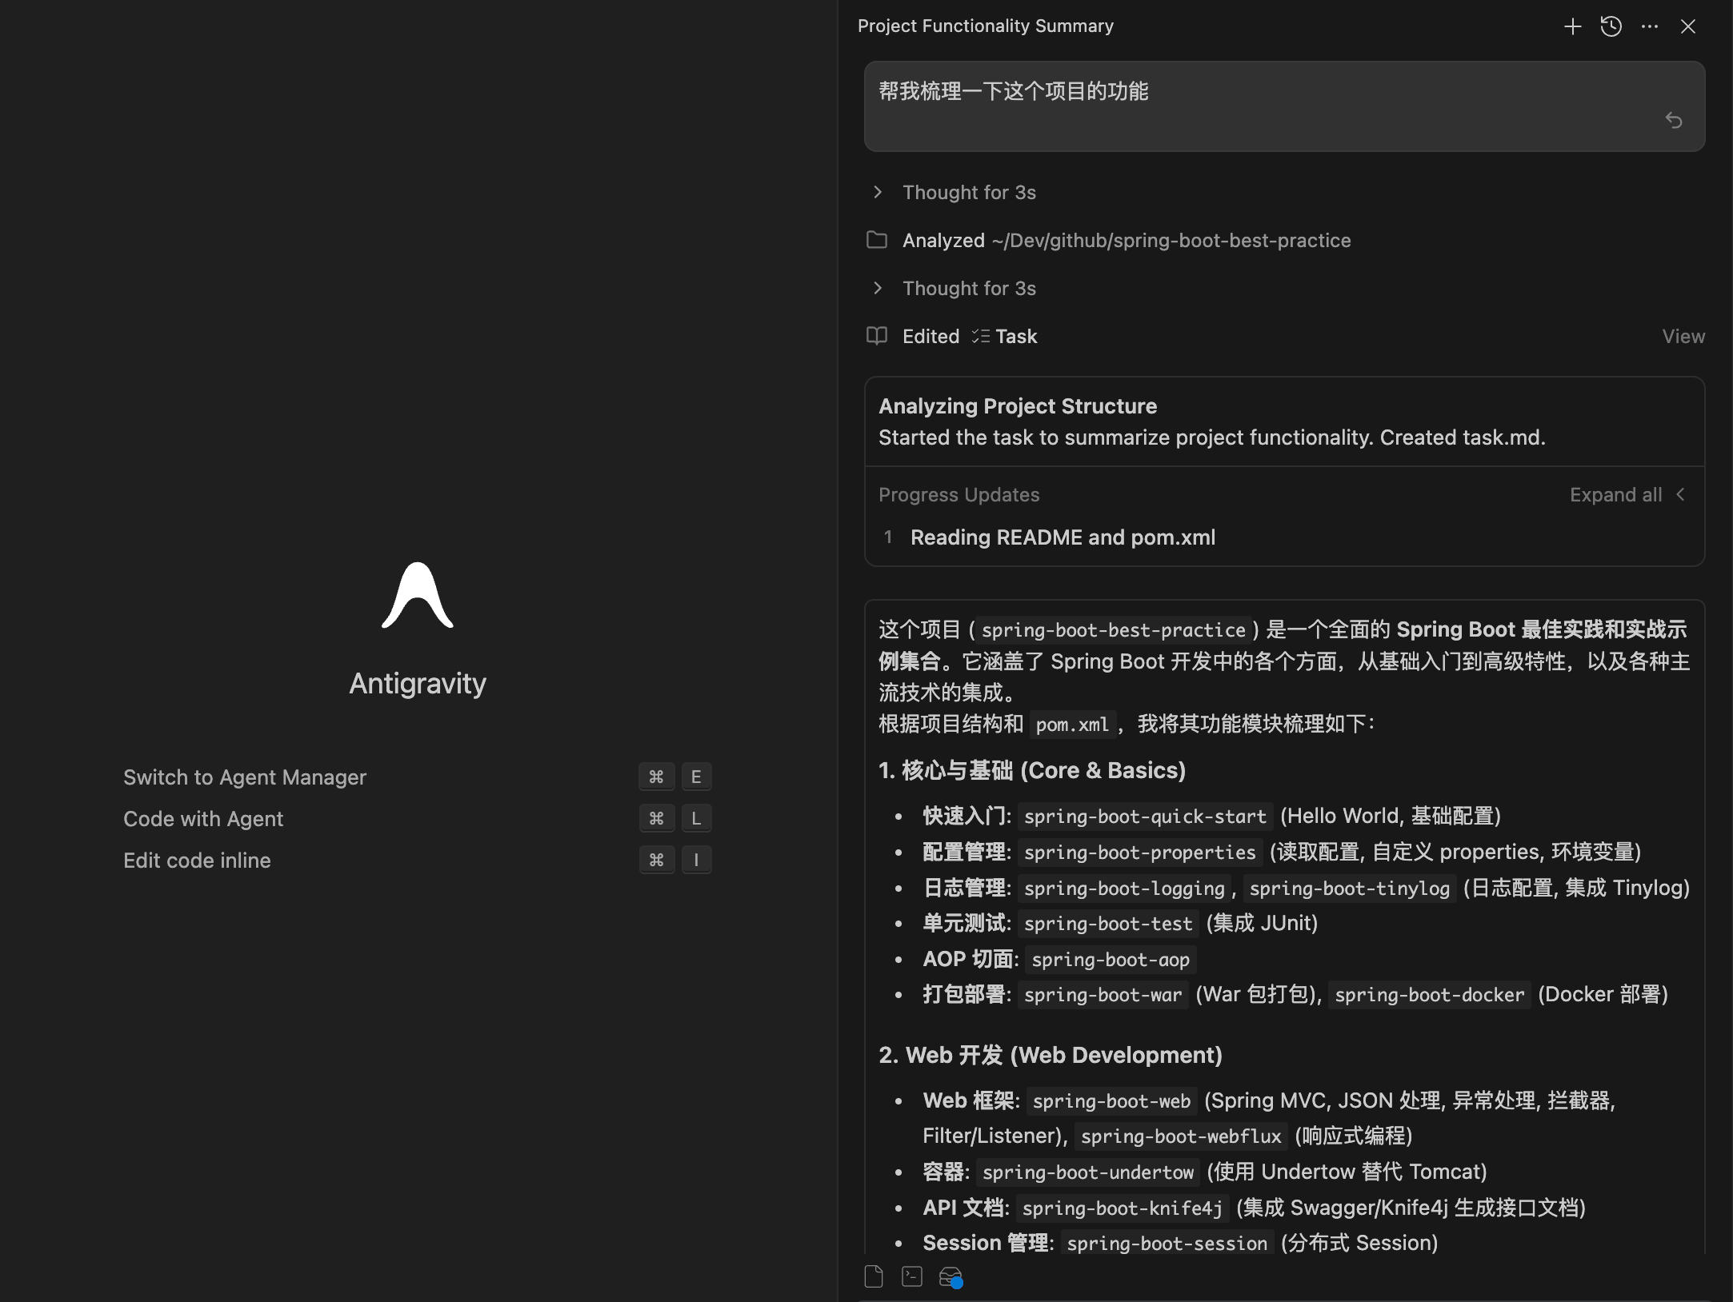Click the undo arrow in the message box
This screenshot has width=1733, height=1302.
[x=1673, y=121]
